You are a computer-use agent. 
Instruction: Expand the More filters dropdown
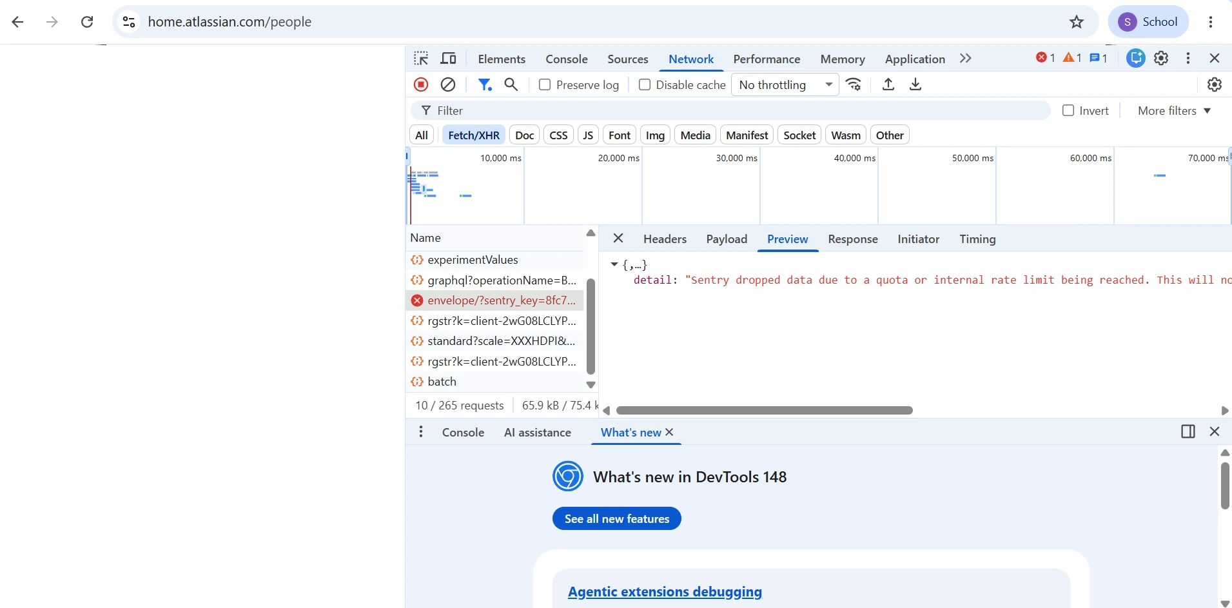click(1174, 111)
